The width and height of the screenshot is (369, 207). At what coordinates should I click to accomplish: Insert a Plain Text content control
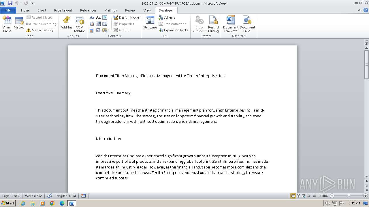coord(98,18)
